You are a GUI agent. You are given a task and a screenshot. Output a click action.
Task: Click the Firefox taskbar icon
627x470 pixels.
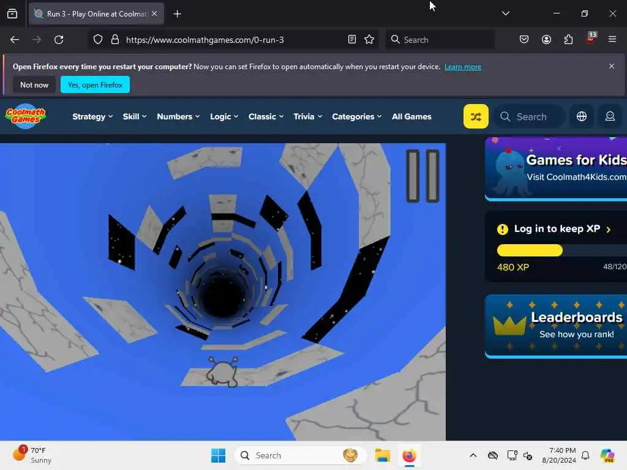(x=409, y=455)
